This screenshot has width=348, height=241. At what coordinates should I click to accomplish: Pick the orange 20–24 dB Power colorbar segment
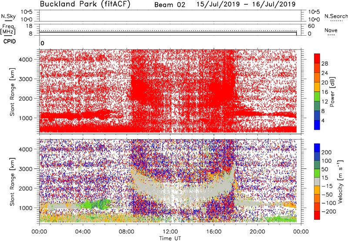click(x=317, y=78)
